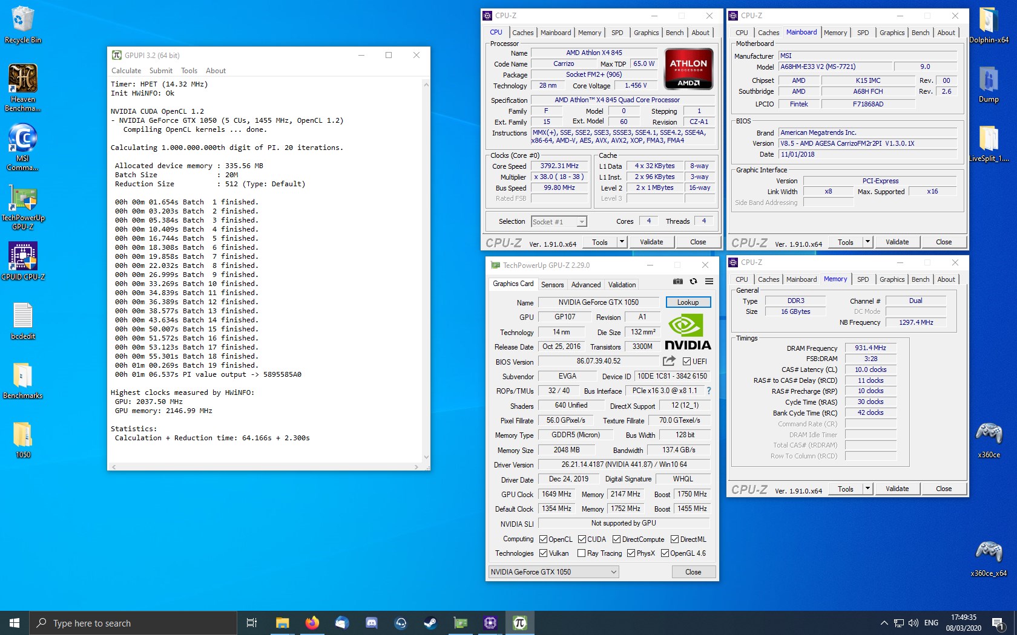1017x635 pixels.
Task: Open the Windows Start menu
Action: [x=15, y=623]
